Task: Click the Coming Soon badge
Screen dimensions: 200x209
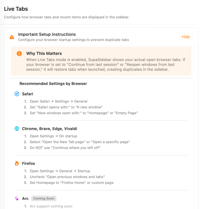Action: pyautogui.click(x=44, y=198)
